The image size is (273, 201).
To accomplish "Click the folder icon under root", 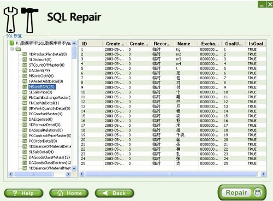I will pyautogui.click(x=18, y=49).
